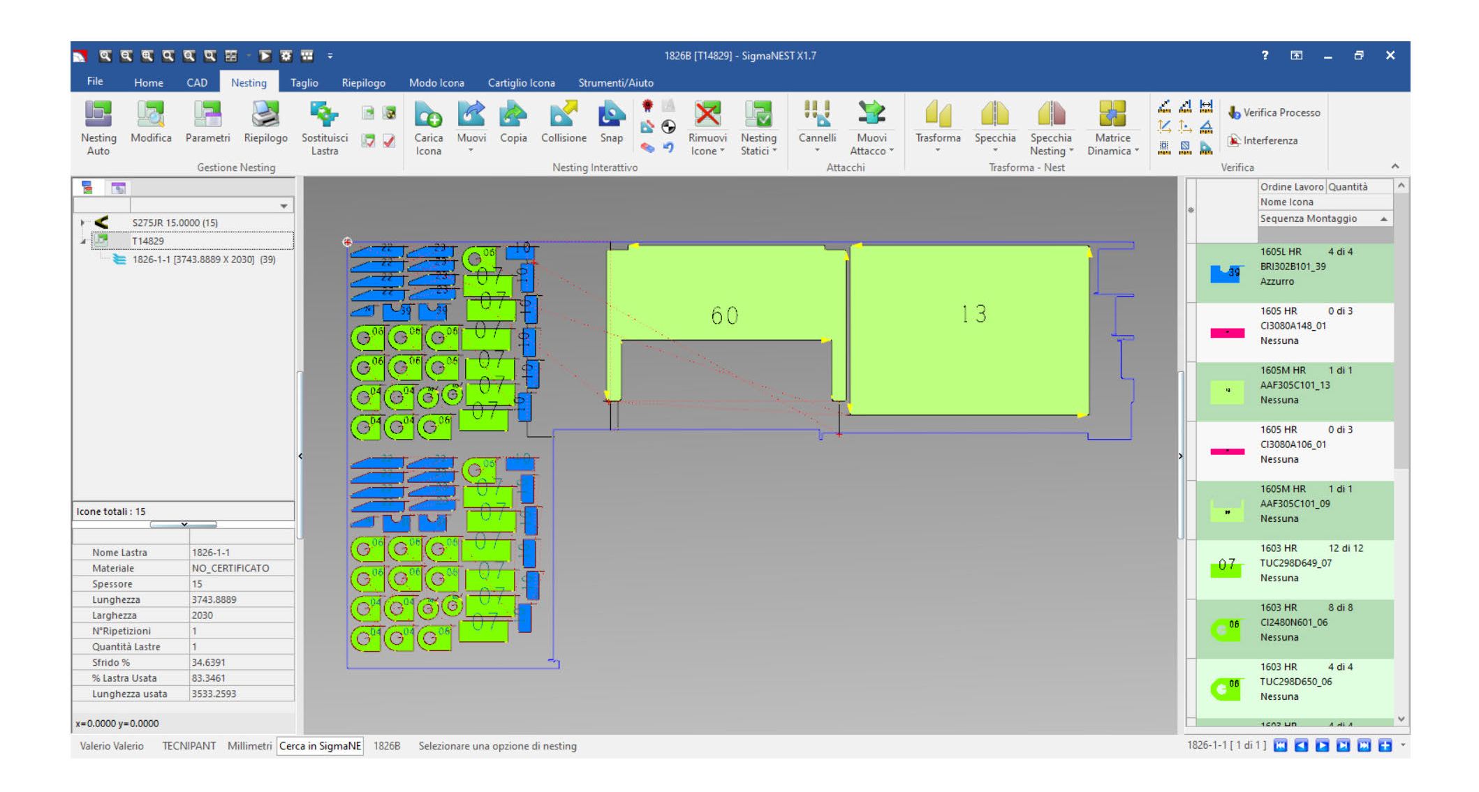Open Muovi dropdown arrow
The height and width of the screenshot is (792, 1479).
coord(471,151)
